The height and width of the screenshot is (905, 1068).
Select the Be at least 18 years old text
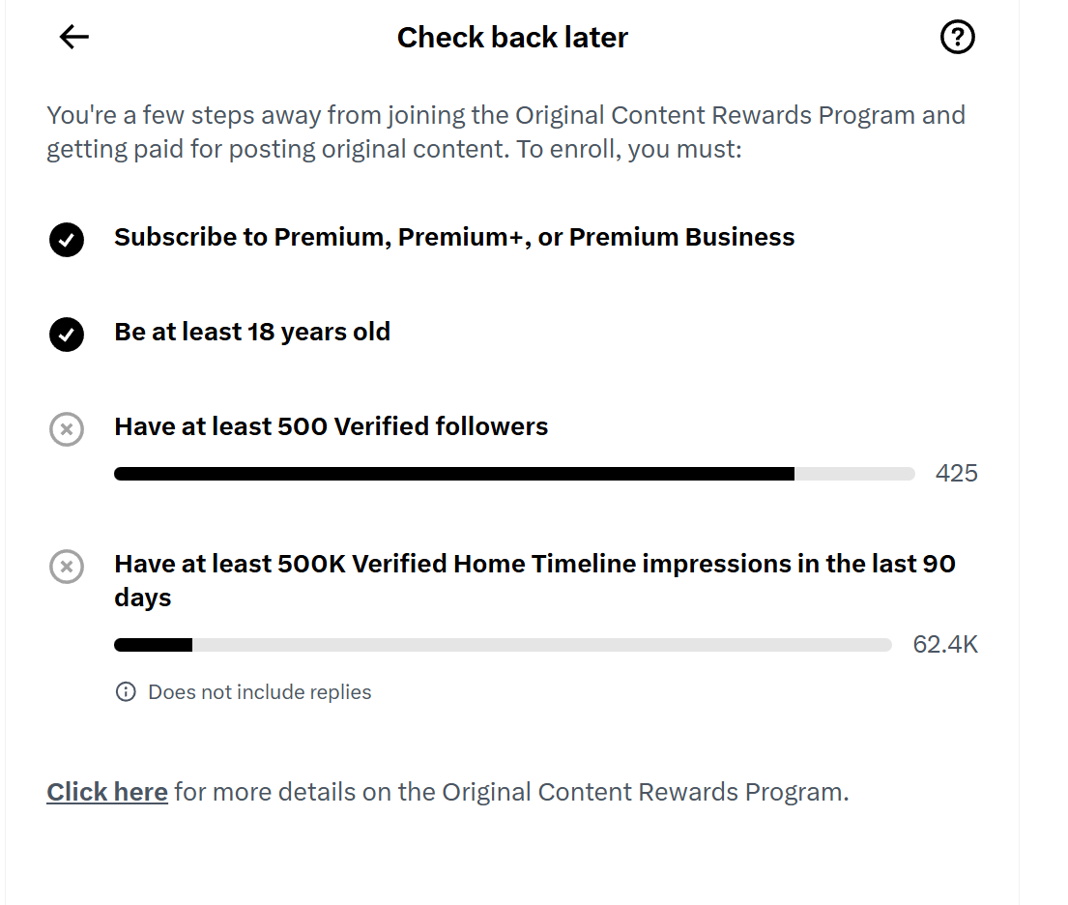(252, 332)
